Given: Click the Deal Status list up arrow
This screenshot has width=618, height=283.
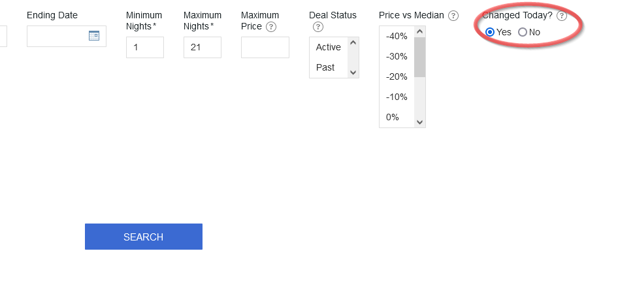Looking at the screenshot, I should coord(353,42).
